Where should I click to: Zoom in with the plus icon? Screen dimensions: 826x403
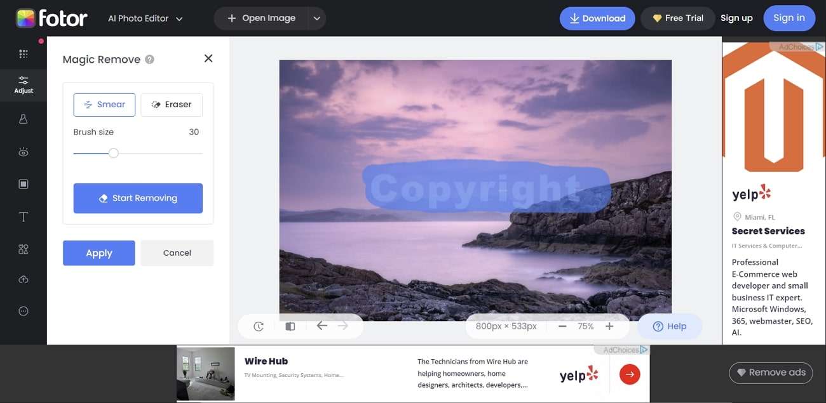(x=609, y=326)
